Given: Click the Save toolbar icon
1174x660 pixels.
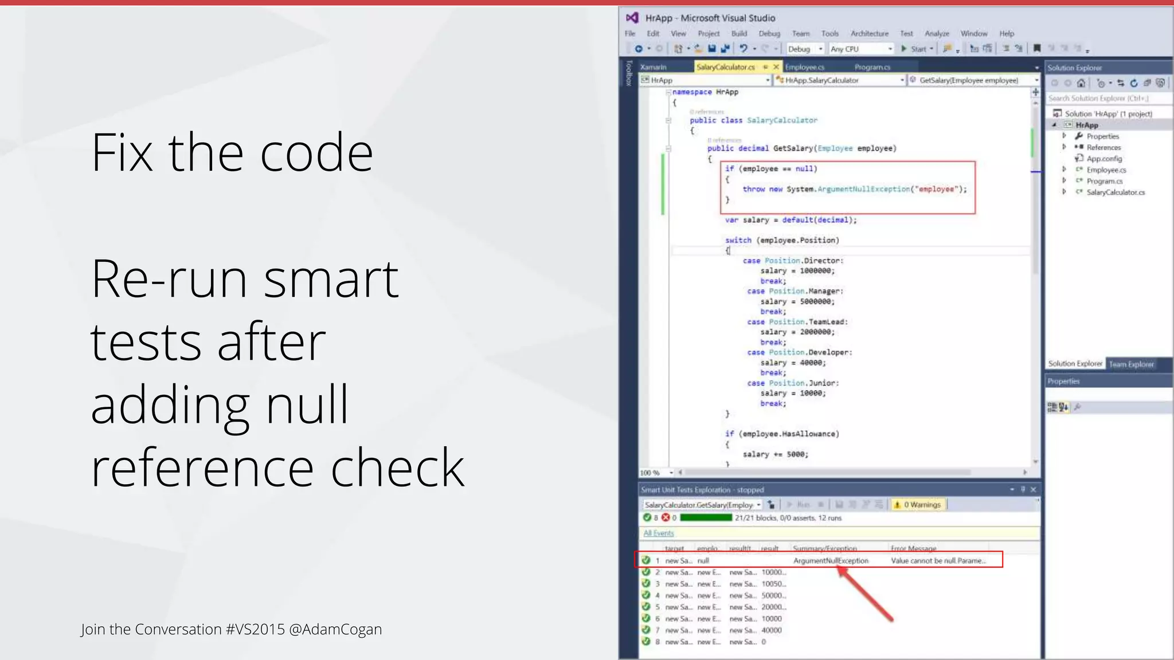Looking at the screenshot, I should 712,49.
